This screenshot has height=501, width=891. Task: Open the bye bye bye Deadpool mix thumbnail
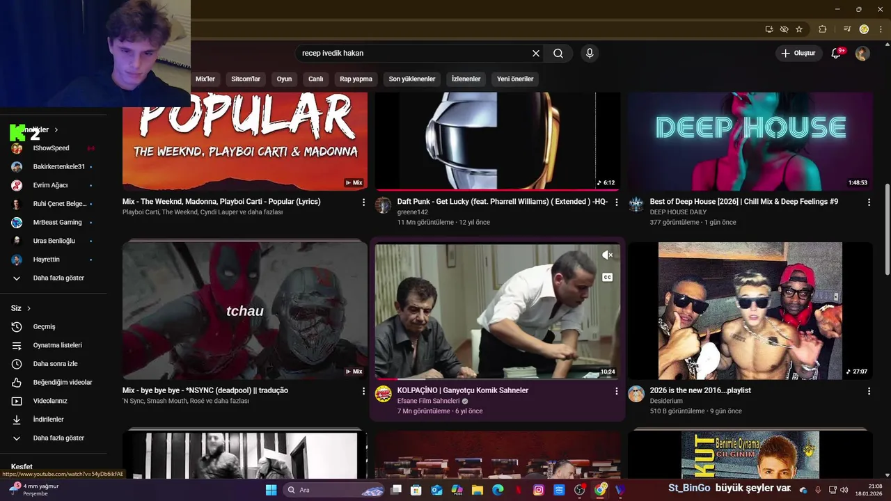(x=245, y=311)
